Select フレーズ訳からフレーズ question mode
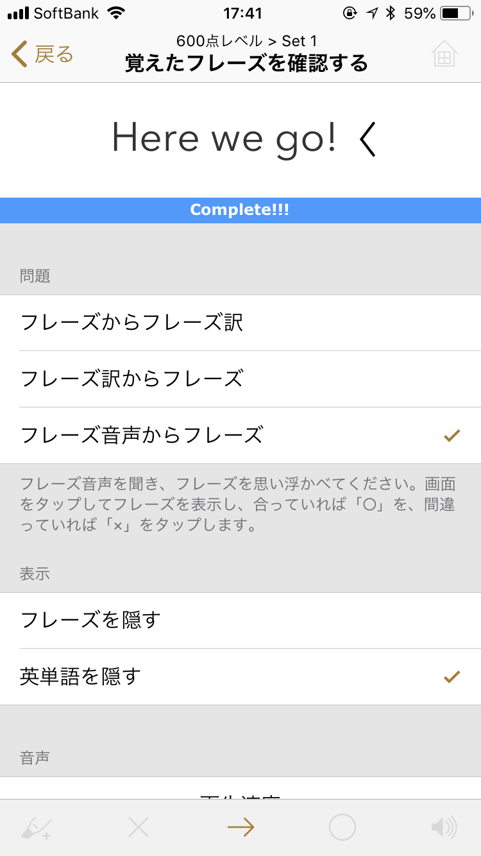481x856 pixels. click(x=240, y=379)
